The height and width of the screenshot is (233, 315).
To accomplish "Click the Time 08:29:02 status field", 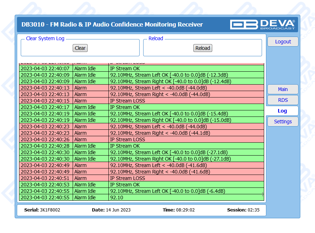I will [179, 210].
